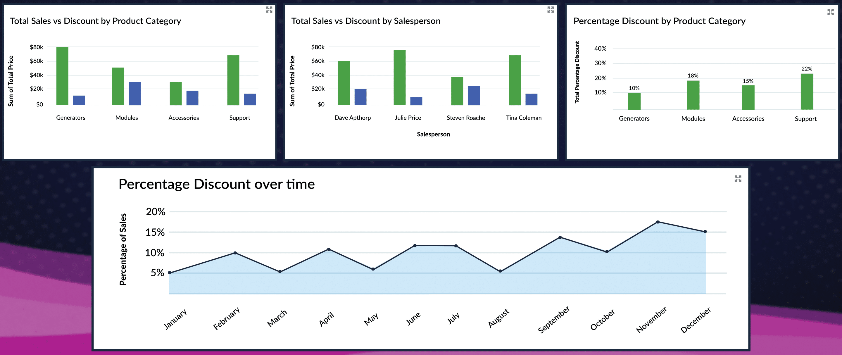Click the 18% Modules percentage bar
The image size is (842, 355).
pos(693,95)
